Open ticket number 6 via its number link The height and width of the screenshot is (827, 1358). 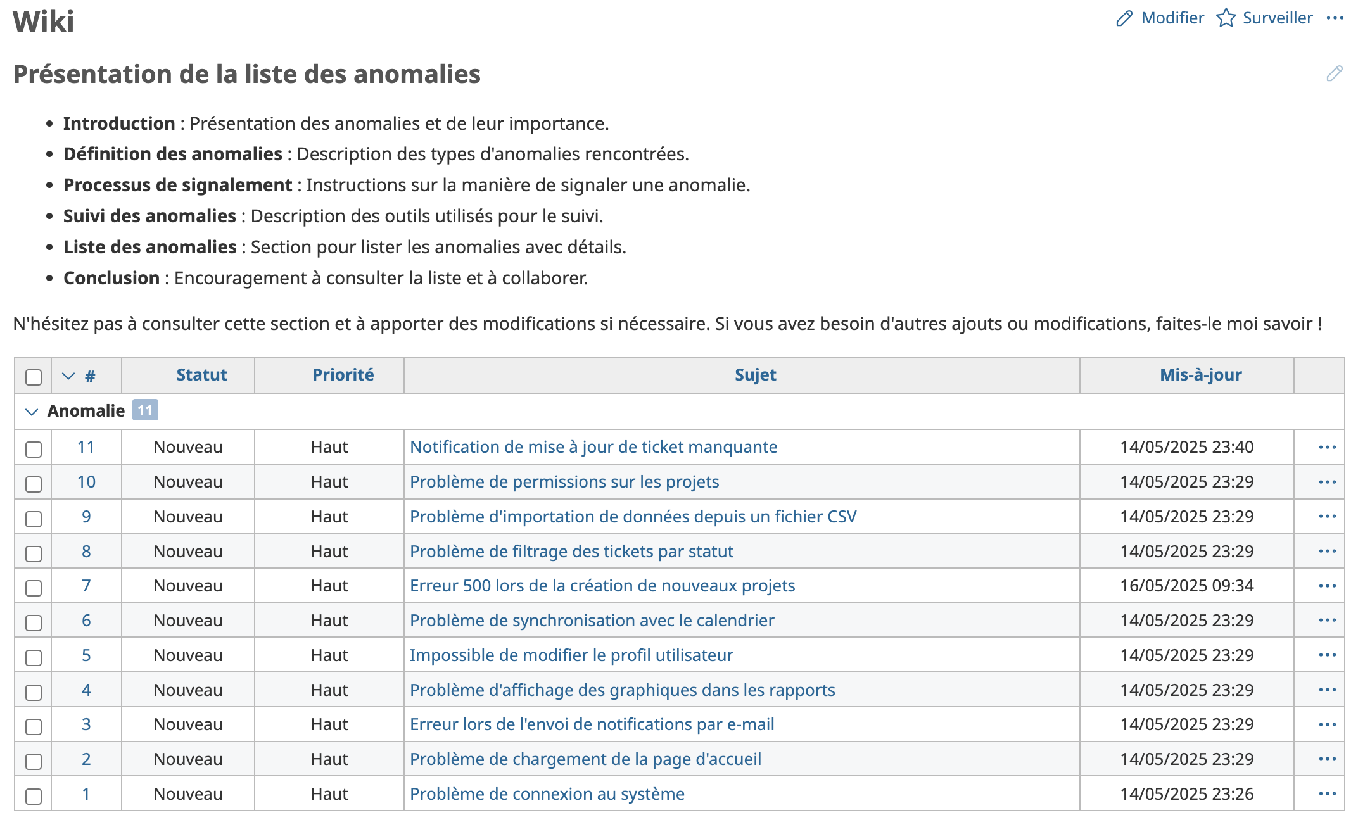[86, 620]
